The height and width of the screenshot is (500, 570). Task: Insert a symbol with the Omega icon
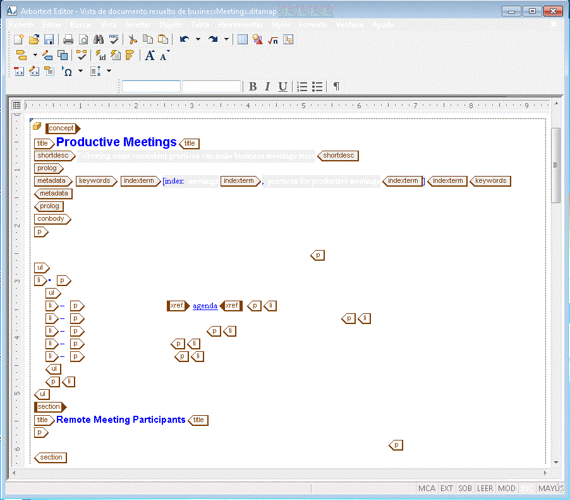67,72
